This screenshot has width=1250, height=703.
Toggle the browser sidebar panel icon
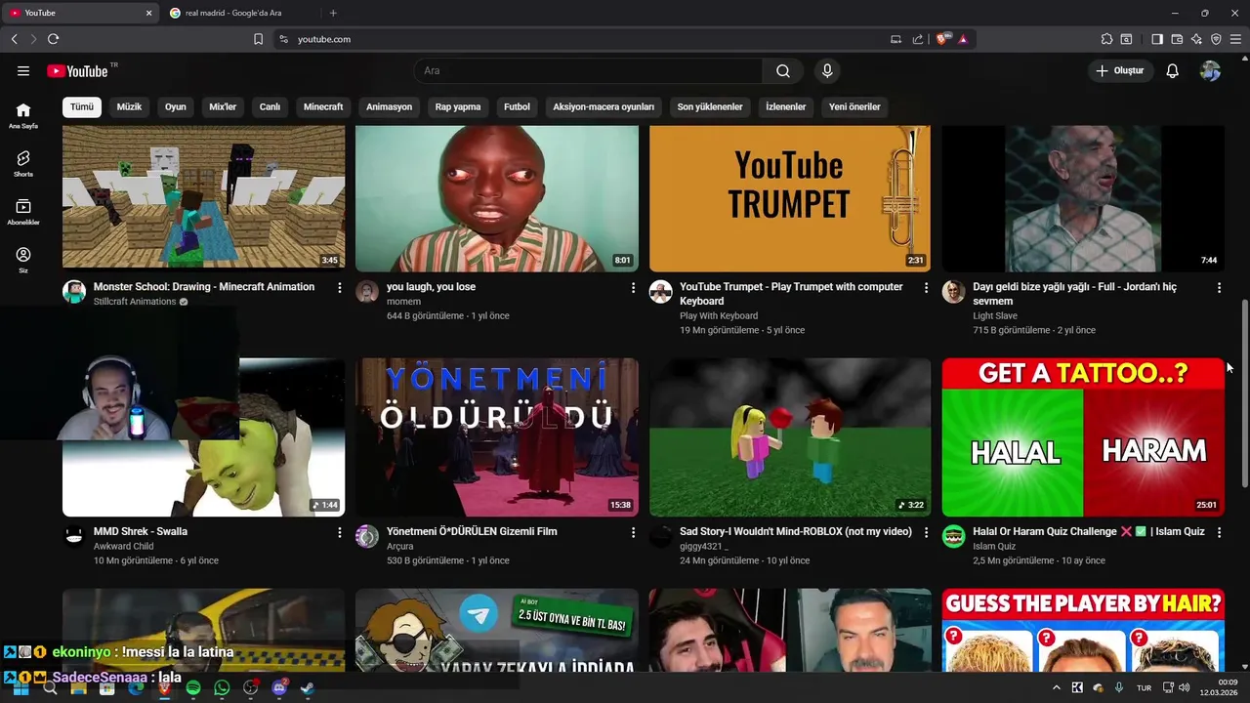[x=1157, y=39]
